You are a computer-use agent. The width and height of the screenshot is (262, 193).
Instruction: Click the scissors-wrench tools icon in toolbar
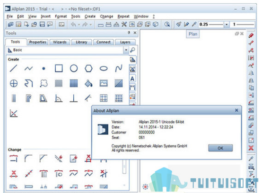(x=124, y=25)
